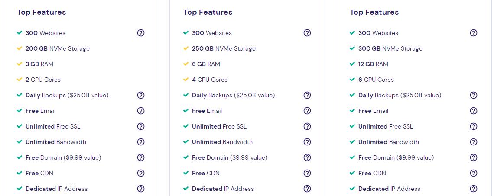Click help icon beside first column 300 Websites
Screen dimensions: 494x196
point(141,33)
